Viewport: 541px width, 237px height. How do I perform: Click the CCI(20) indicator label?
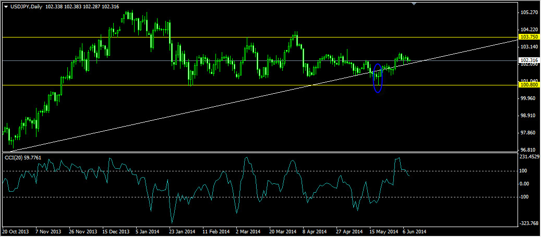(x=13, y=158)
